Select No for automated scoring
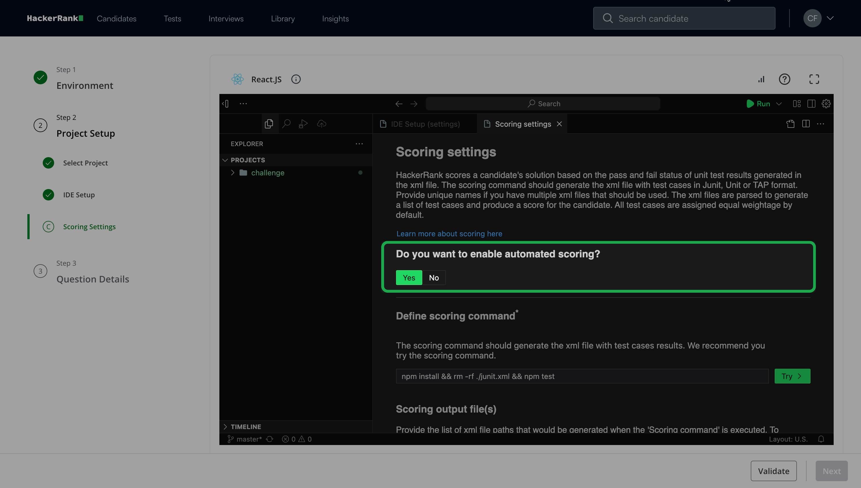 [x=434, y=278]
